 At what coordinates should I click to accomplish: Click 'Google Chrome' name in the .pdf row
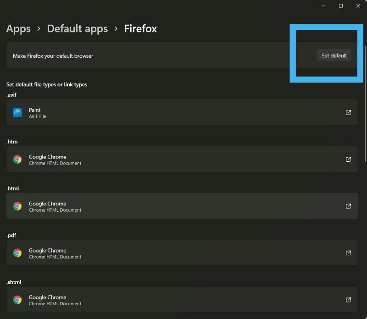[x=48, y=250]
